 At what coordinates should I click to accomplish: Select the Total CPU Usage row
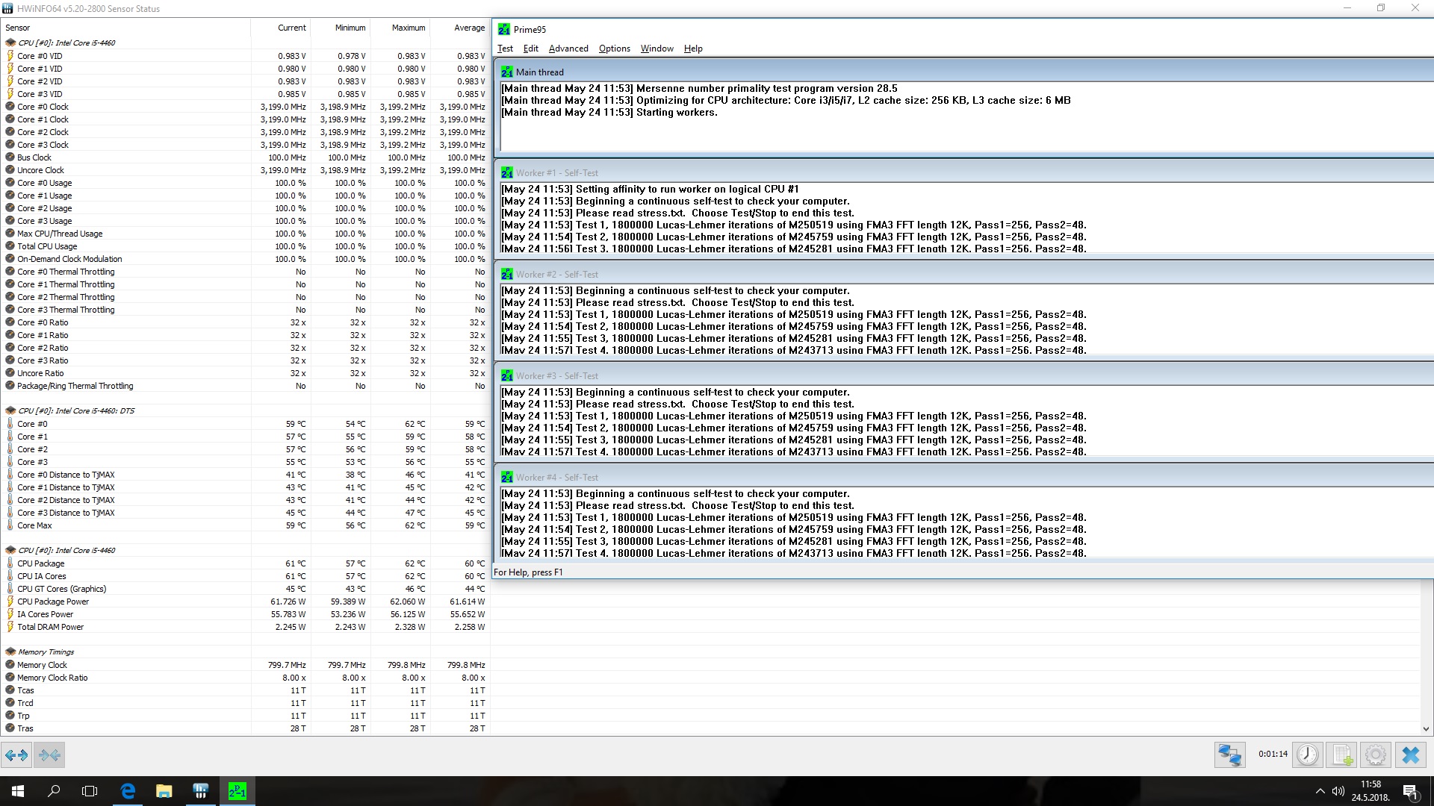coord(245,246)
